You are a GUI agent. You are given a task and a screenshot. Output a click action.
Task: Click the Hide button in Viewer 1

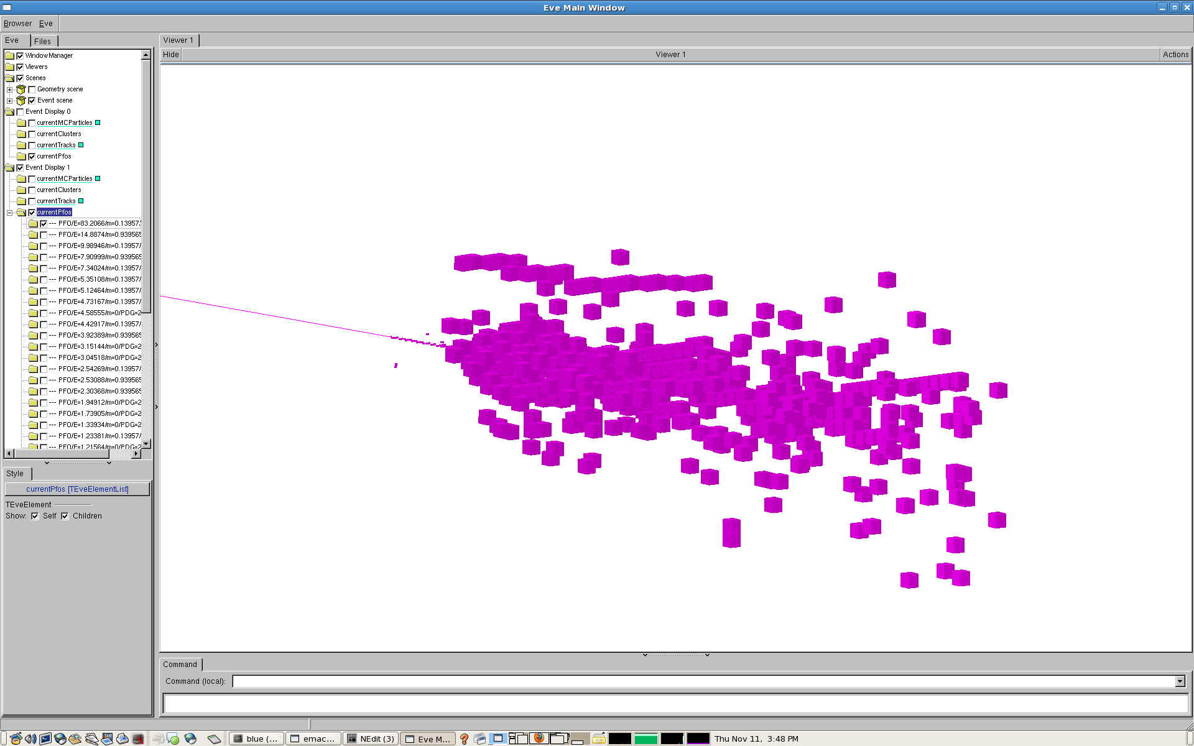coord(171,55)
